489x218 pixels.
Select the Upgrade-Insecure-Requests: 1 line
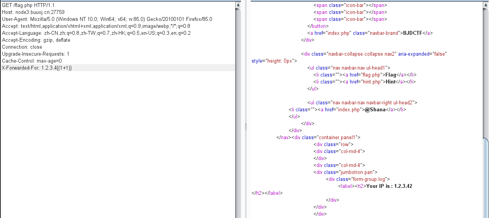(x=36, y=54)
